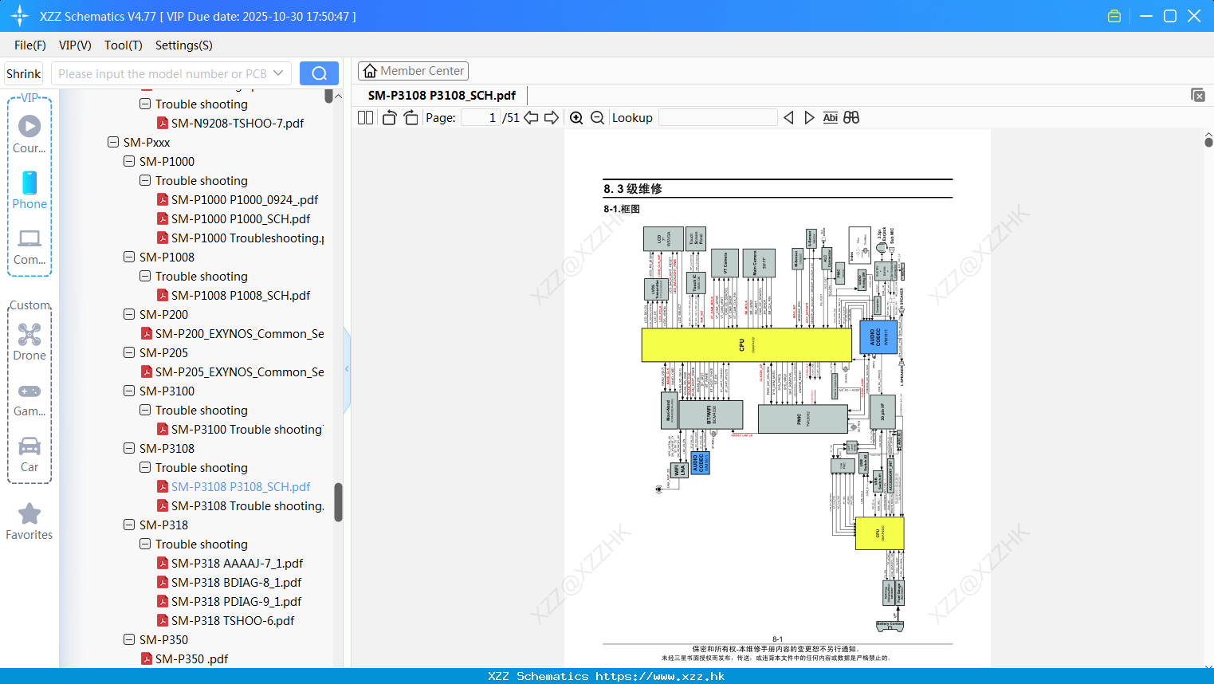Click the Shrink button

click(x=24, y=73)
